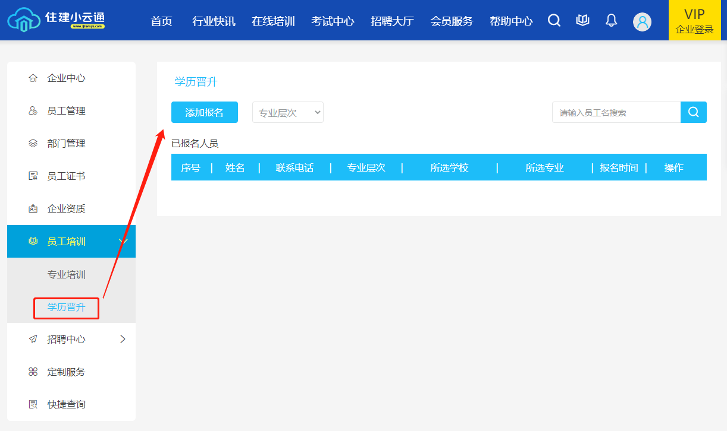727x431 pixels.
Task: Click the search magnifier icon in top navbar
Action: coord(554,21)
